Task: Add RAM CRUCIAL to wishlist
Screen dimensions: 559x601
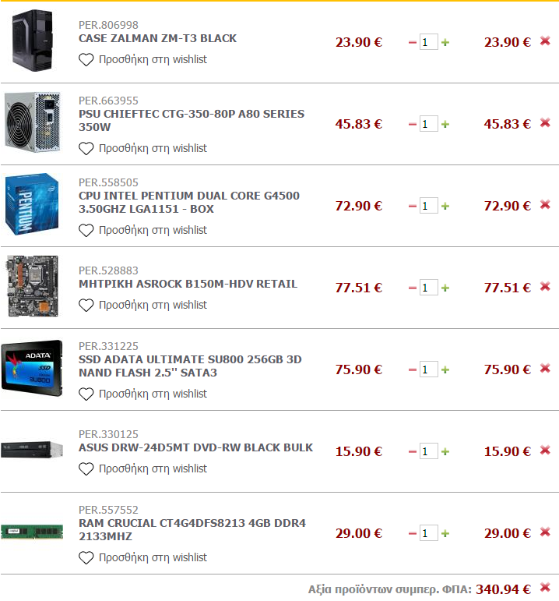Action: (x=142, y=557)
